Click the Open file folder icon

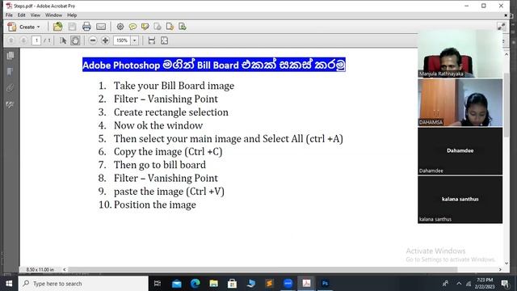coord(57,27)
